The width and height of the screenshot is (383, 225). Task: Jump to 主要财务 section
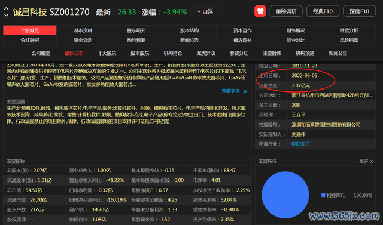(272, 53)
